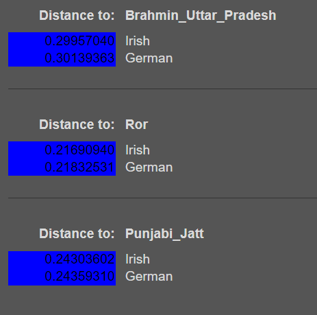
Task: Select the Ror target heading
Action: coord(136,125)
